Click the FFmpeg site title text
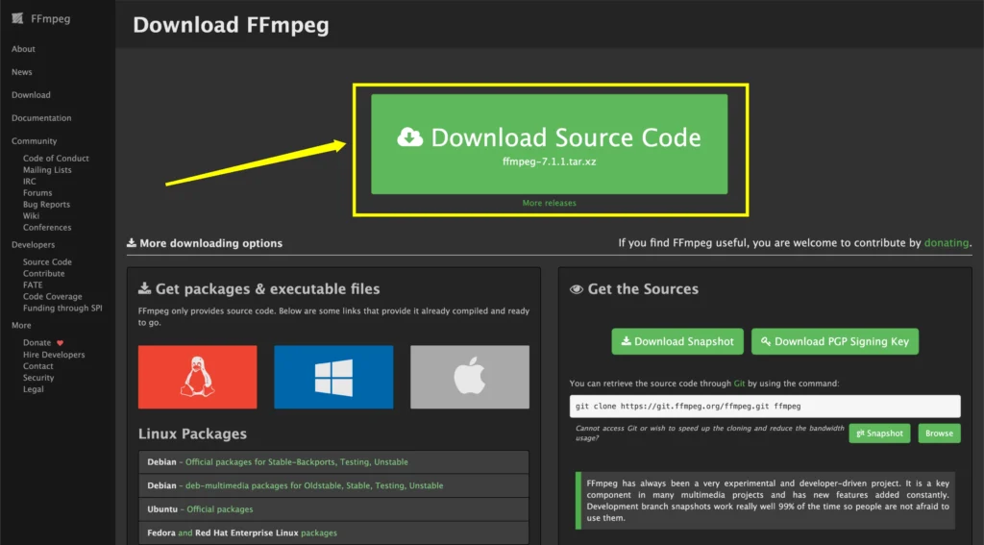The image size is (984, 545). tap(50, 18)
